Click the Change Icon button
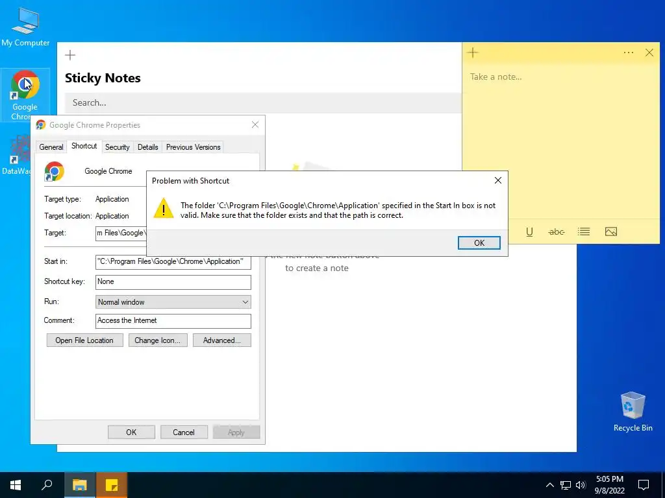This screenshot has height=498, width=665. coord(158,340)
